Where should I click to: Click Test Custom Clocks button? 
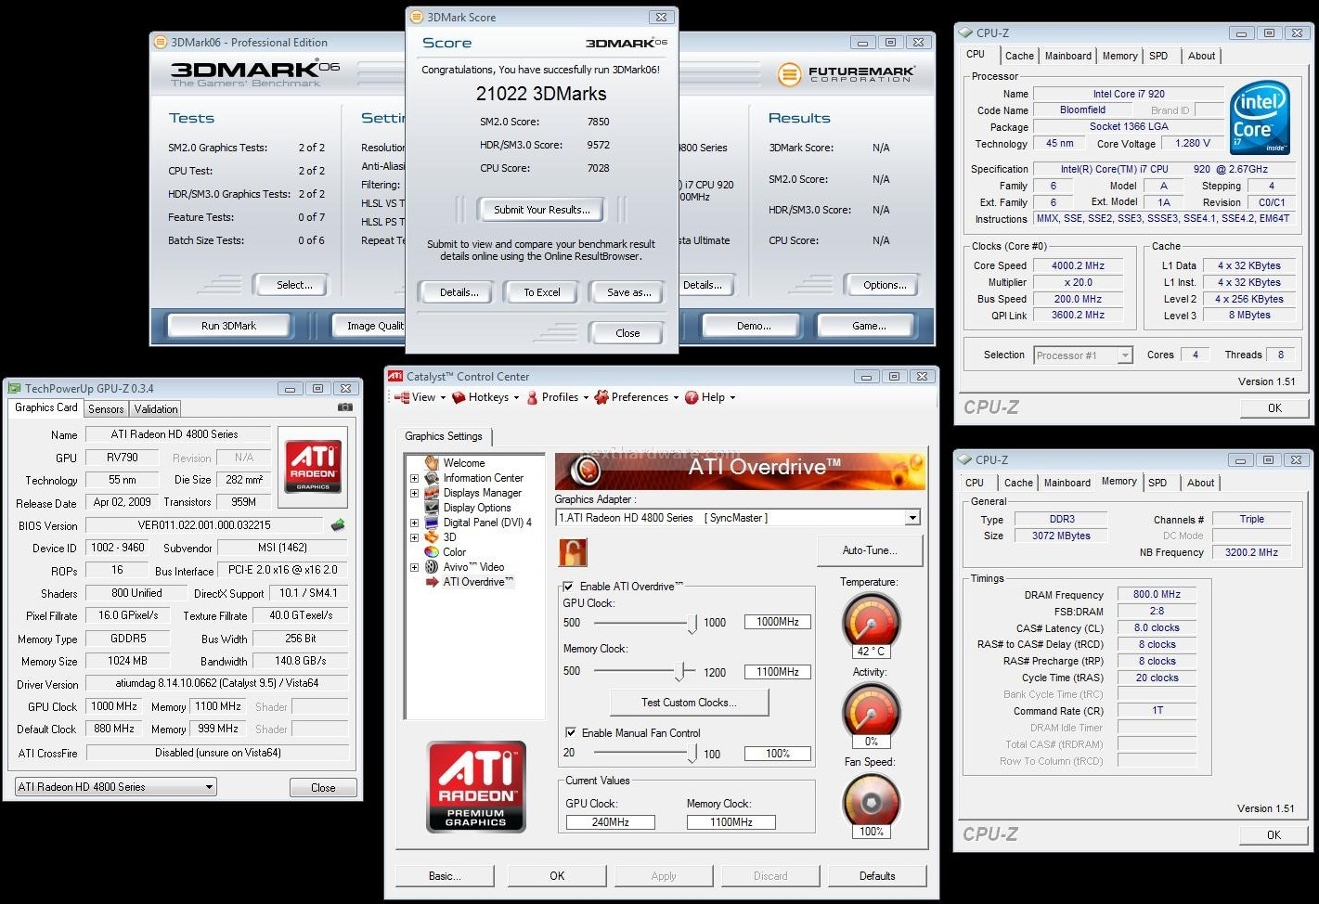coord(689,703)
